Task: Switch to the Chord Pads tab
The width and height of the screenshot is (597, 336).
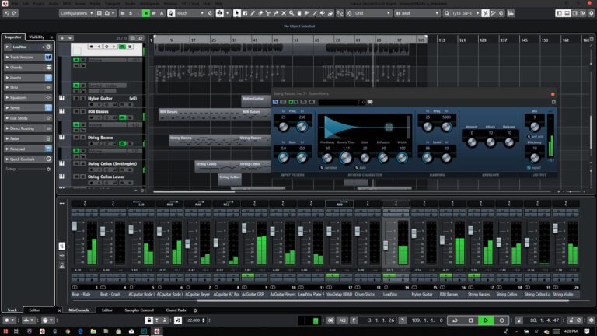Action: pyautogui.click(x=176, y=310)
